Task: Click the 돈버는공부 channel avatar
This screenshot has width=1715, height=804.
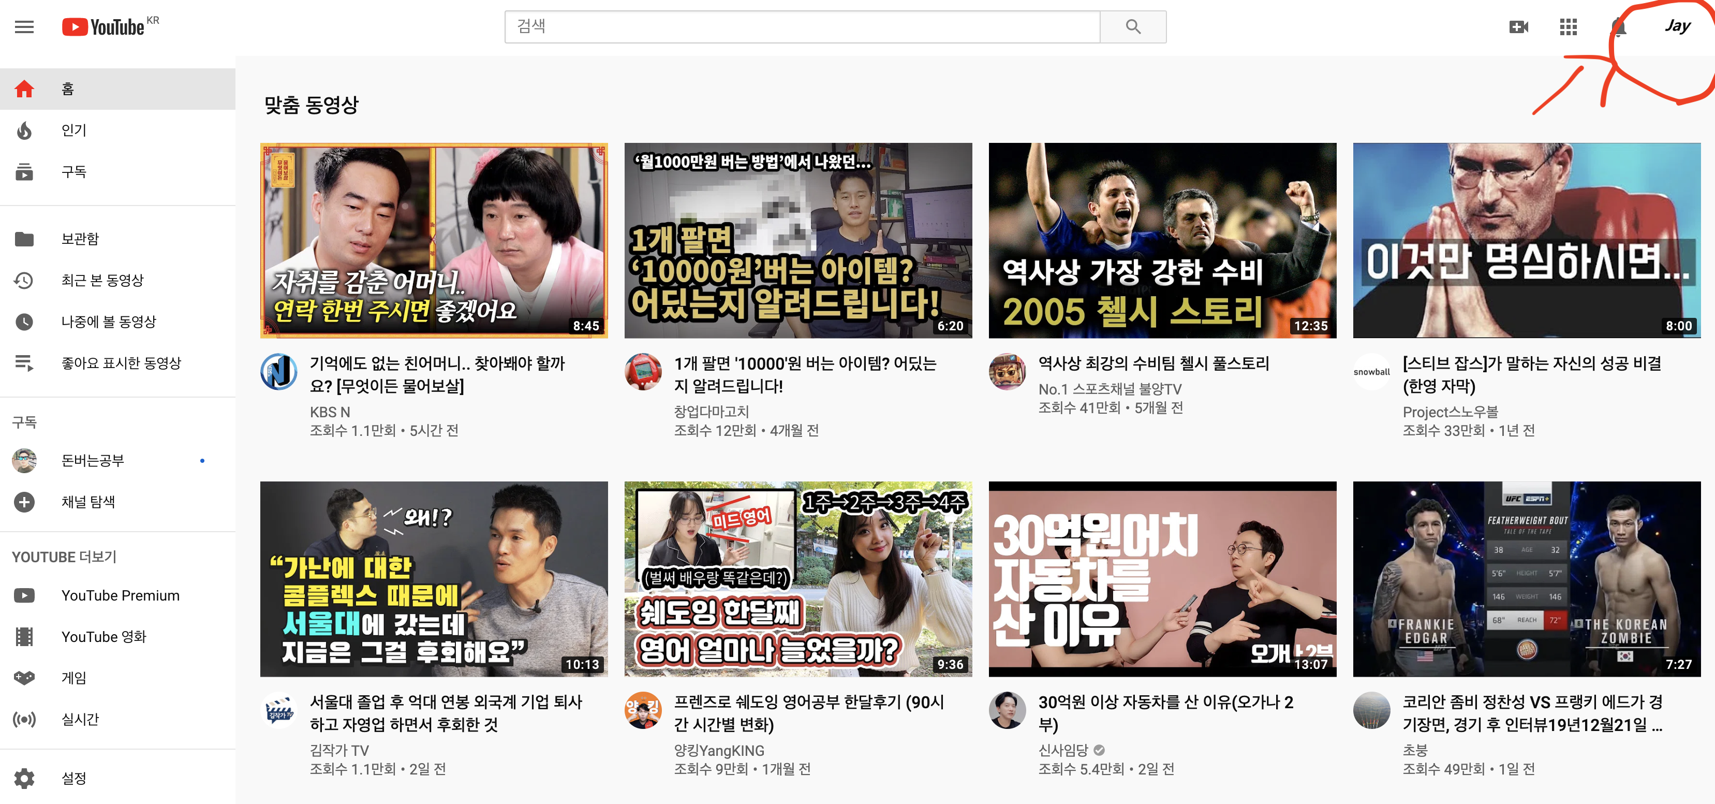Action: (25, 460)
